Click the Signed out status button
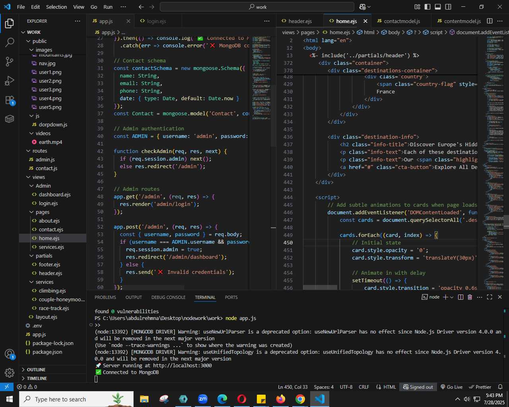The image size is (509, 407). (418, 387)
